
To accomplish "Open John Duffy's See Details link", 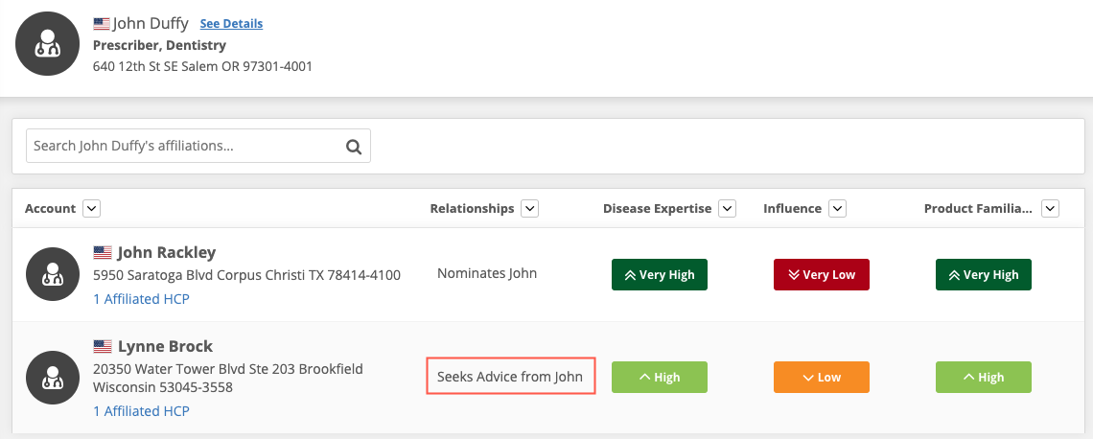I will (231, 23).
